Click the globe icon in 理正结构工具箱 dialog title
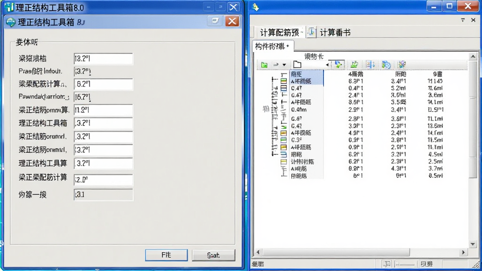This screenshot has height=271, width=482. [11, 22]
